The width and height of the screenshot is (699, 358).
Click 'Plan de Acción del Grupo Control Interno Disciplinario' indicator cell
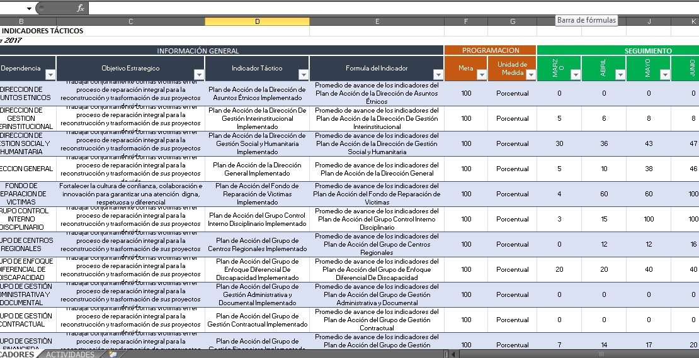tap(257, 219)
